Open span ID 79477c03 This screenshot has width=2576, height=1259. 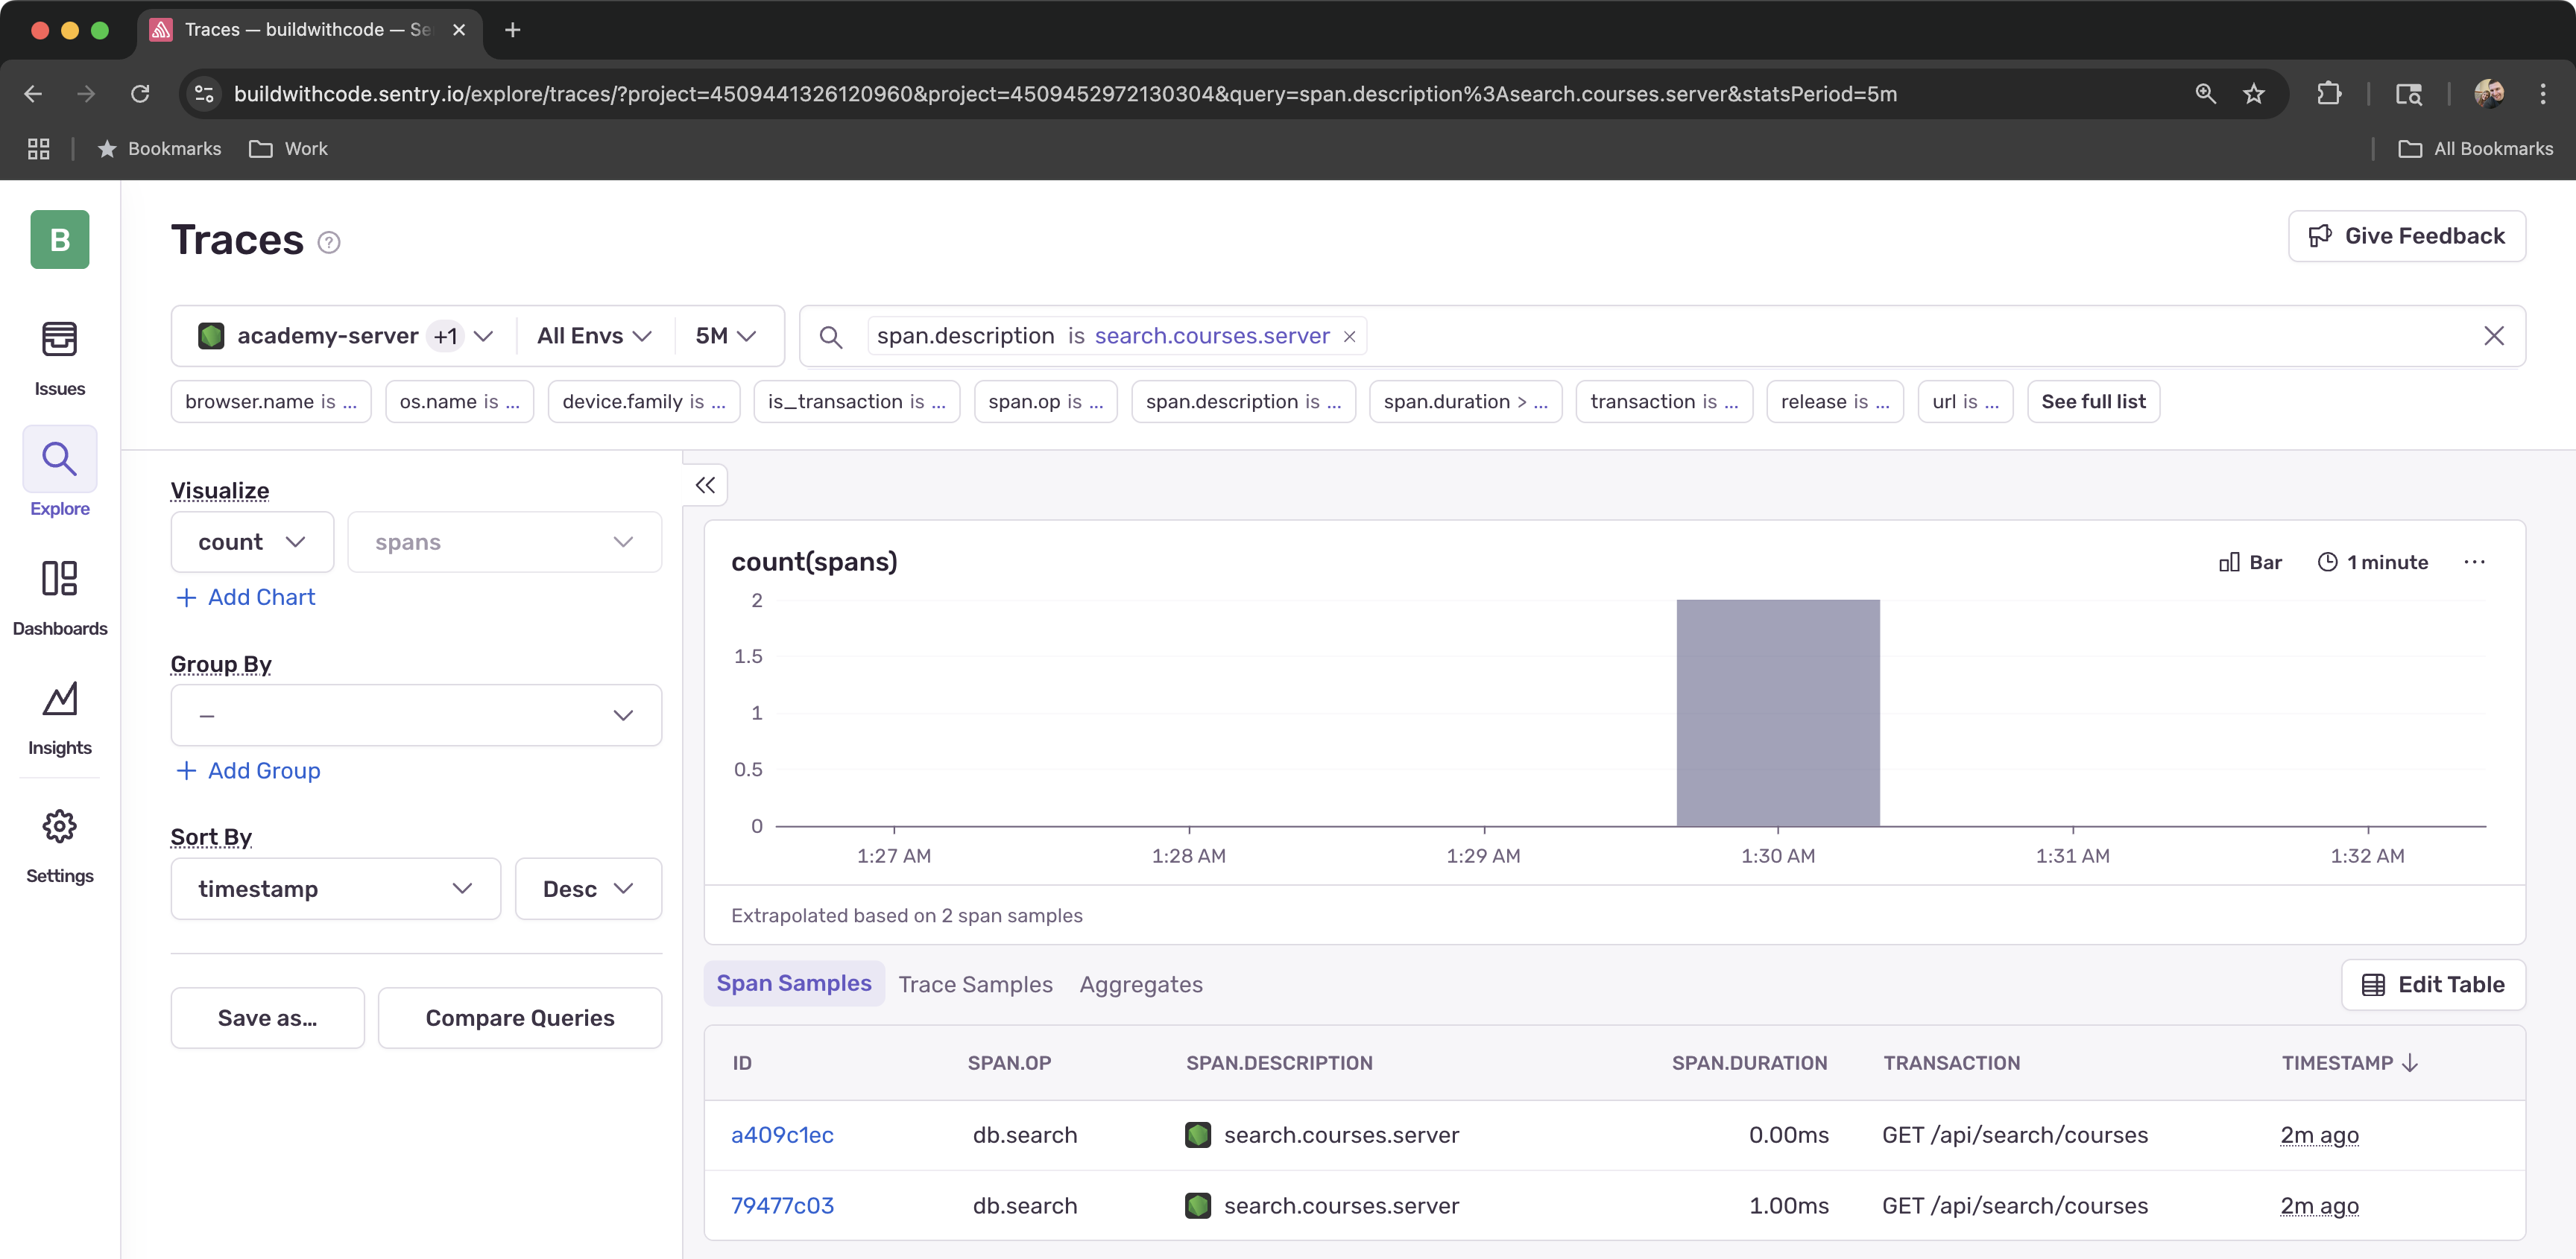[x=782, y=1206]
